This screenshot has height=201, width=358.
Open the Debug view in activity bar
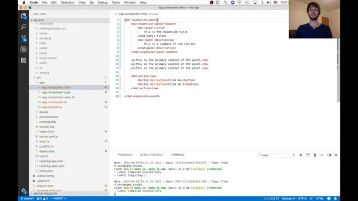click(23, 49)
